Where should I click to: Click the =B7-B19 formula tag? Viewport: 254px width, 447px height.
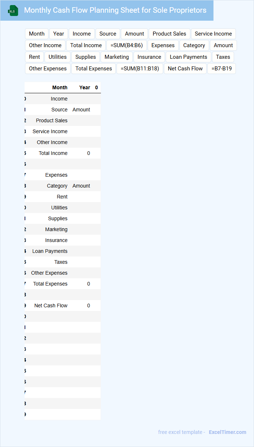pos(221,69)
